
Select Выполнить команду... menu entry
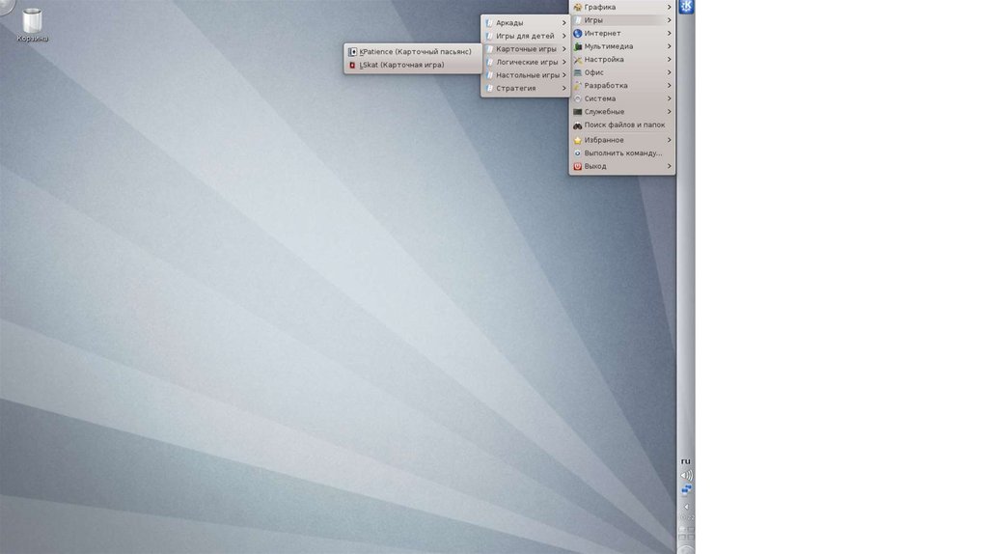(x=622, y=152)
